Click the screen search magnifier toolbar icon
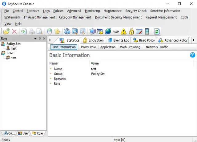Image resolution: width=197 pixels, height=142 pixels. (x=75, y=31)
